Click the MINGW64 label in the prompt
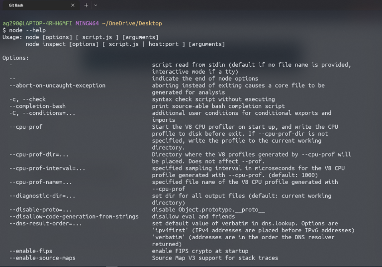 pyautogui.click(x=87, y=23)
